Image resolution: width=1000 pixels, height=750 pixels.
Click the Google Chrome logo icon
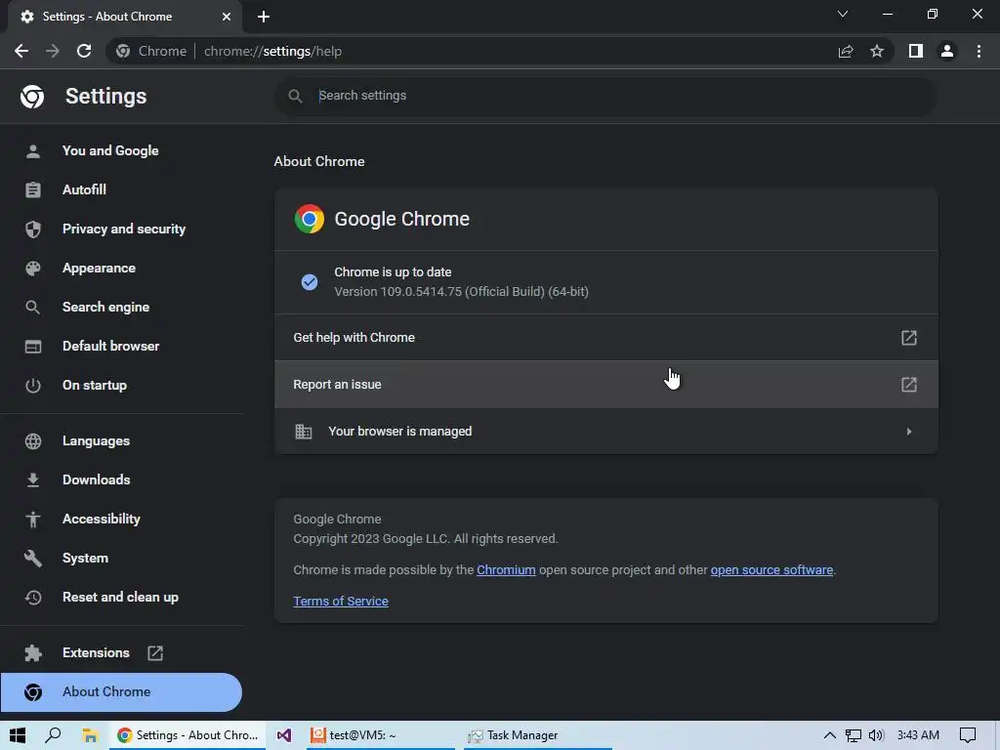point(310,219)
